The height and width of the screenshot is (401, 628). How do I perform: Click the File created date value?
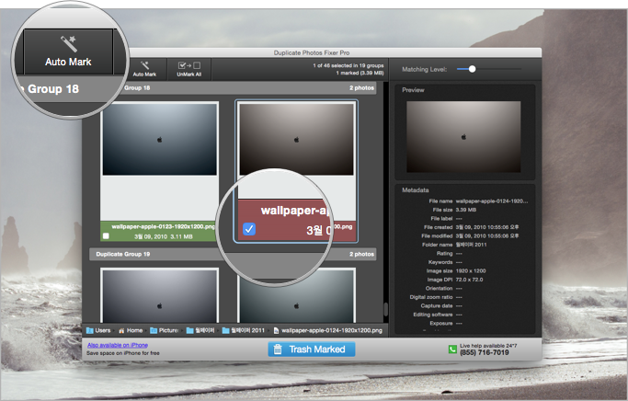tap(487, 227)
